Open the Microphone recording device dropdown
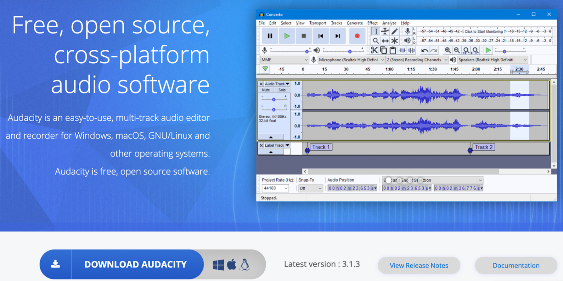This screenshot has height=281, width=563. 351,60
